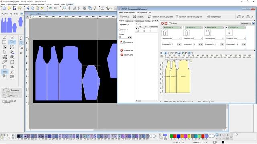Viewport: 257px width, 144px height.
Task: Click the Save floppy disk icon in main toolbar
Action: click(x=14, y=8)
